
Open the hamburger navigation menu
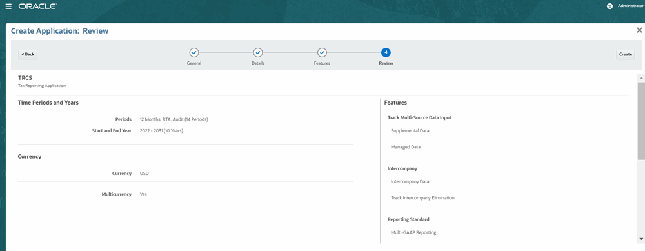click(x=8, y=6)
